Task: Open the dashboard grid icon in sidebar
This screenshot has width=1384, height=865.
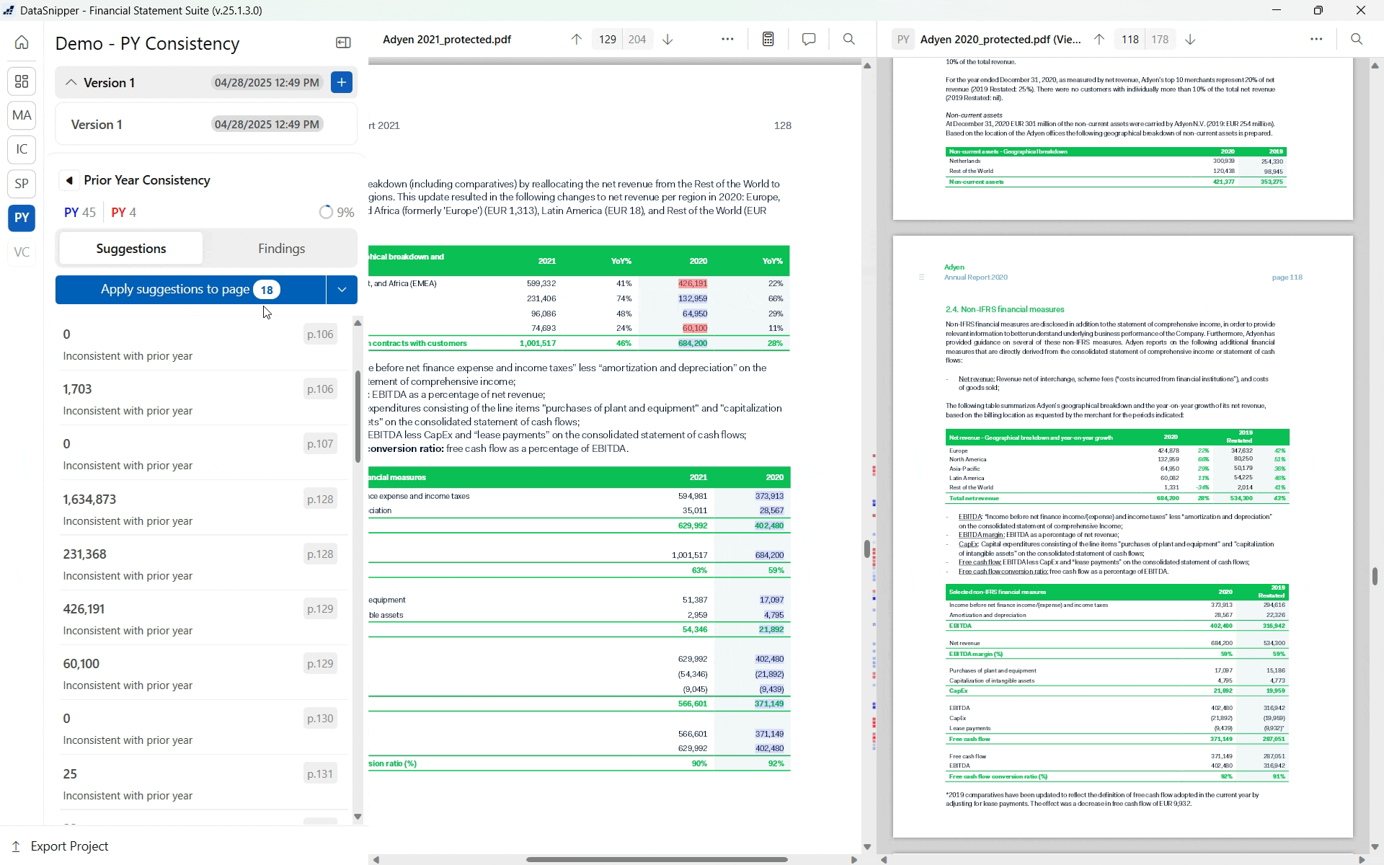Action: [22, 81]
